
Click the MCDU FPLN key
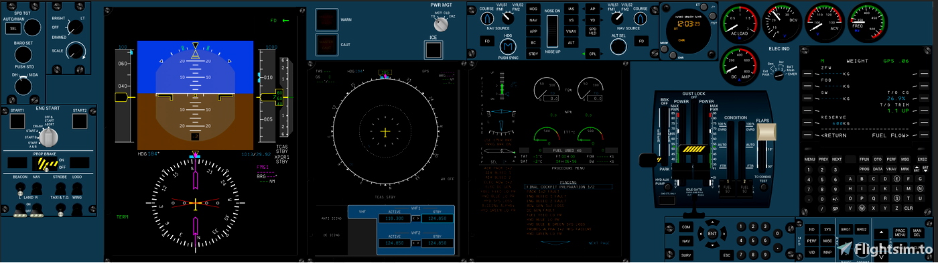864,159
